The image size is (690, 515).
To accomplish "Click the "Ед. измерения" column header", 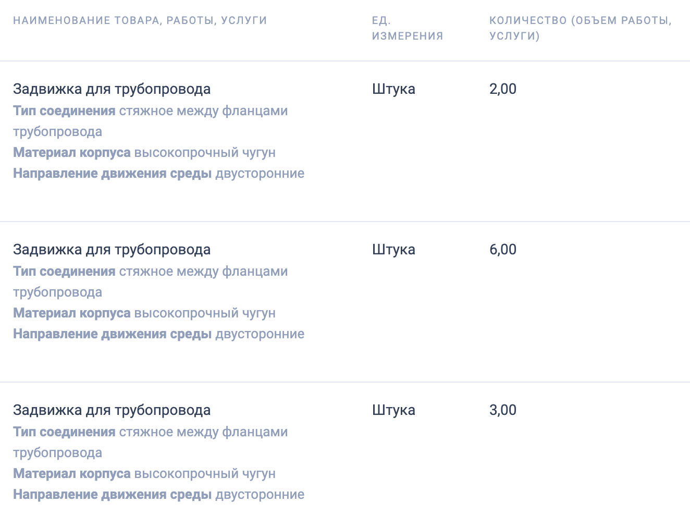I will click(407, 28).
